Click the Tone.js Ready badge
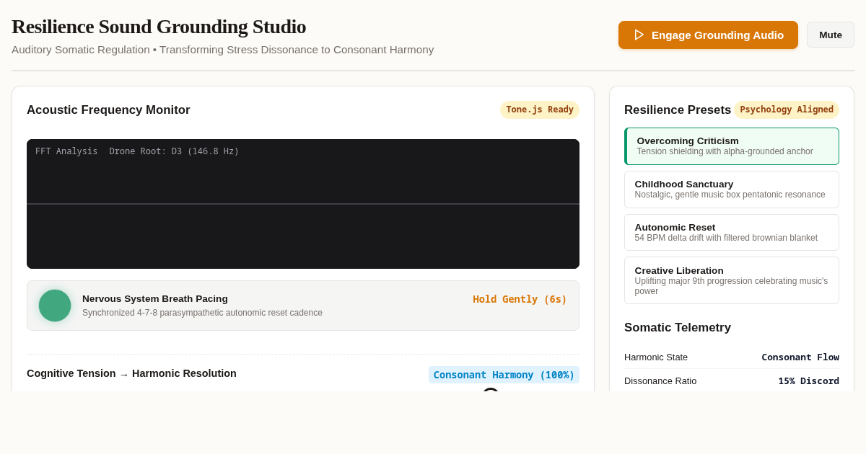 [x=540, y=110]
